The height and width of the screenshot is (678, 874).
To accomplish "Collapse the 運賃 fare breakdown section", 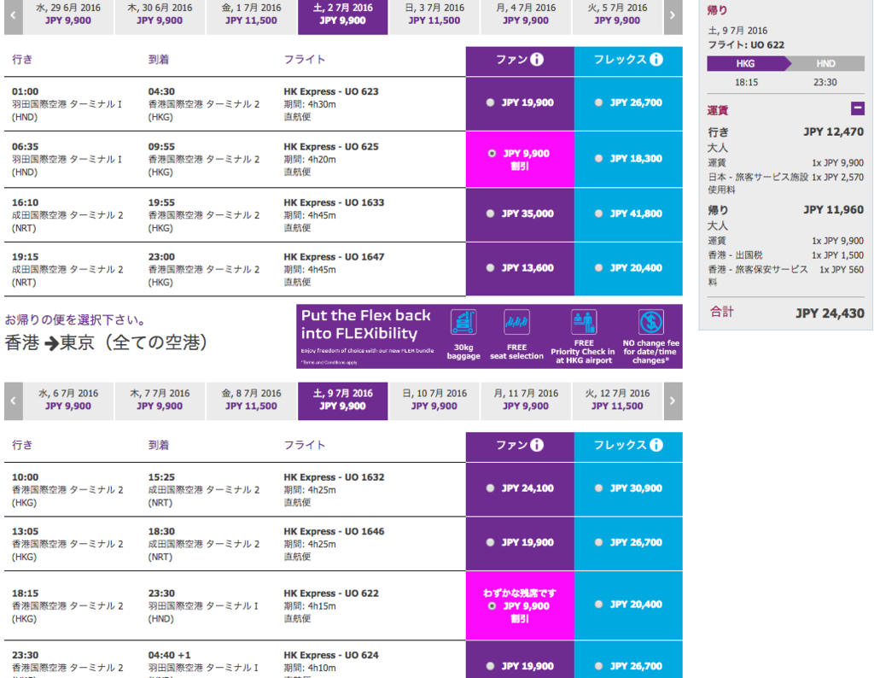I will tap(857, 108).
